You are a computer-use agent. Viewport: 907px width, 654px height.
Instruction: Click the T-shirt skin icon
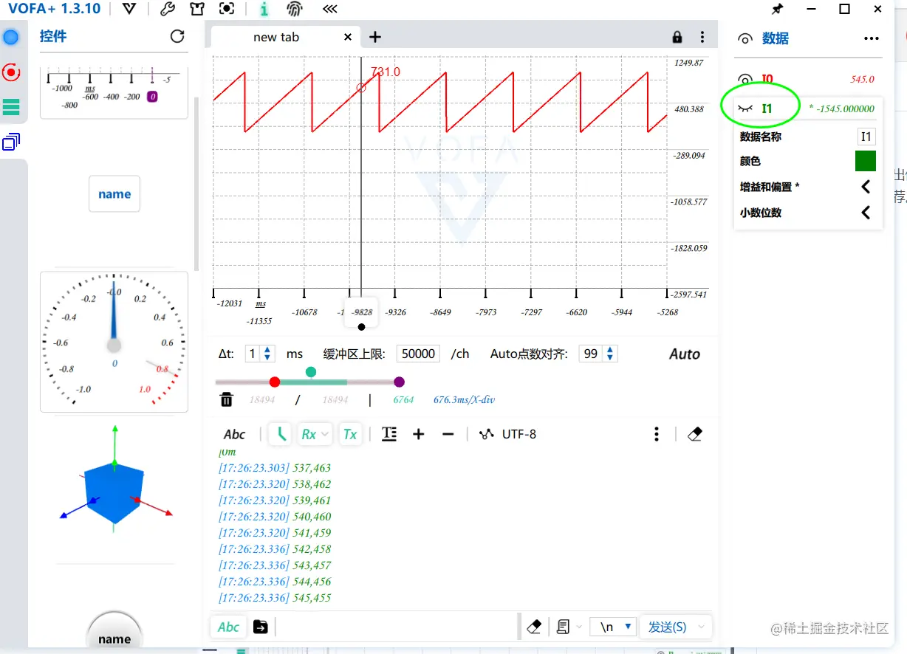tap(196, 10)
